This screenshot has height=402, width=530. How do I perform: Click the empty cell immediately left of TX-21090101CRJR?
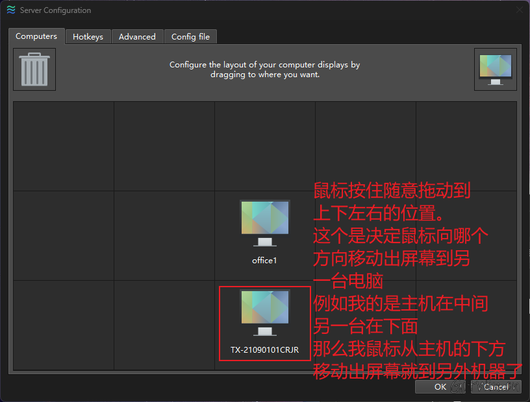click(164, 325)
